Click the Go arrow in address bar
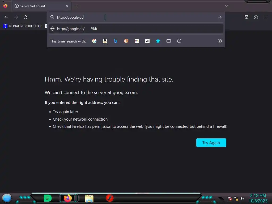 point(220,17)
